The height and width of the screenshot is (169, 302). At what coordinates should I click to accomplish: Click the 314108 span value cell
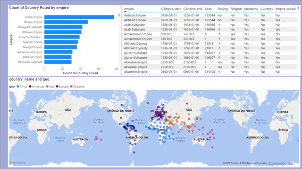pos(210,72)
